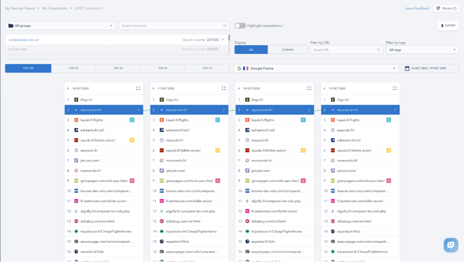Open the live chat widget
The width and height of the screenshot is (464, 262).
(451, 245)
